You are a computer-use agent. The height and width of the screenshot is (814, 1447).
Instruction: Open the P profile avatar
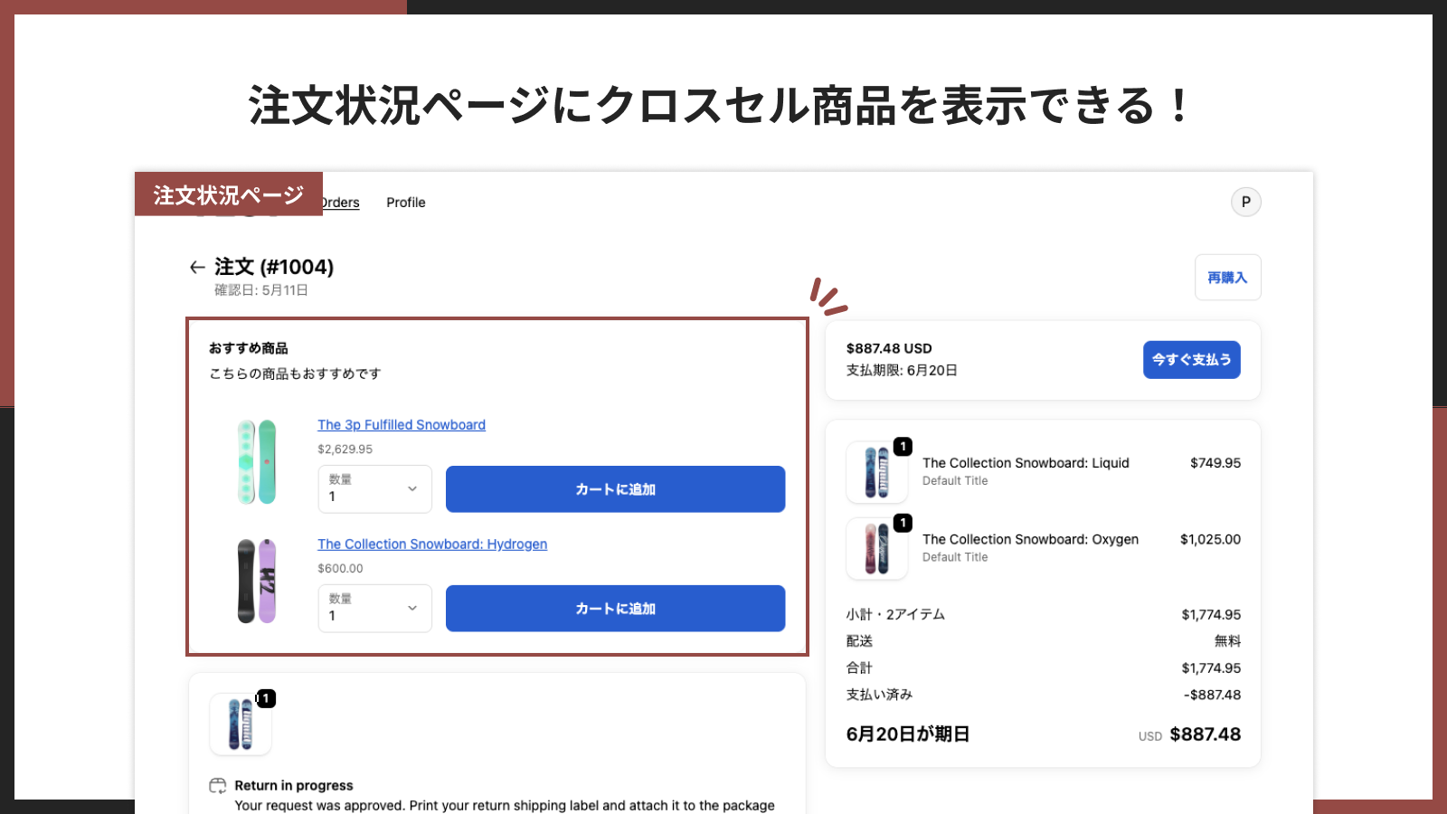click(x=1245, y=202)
